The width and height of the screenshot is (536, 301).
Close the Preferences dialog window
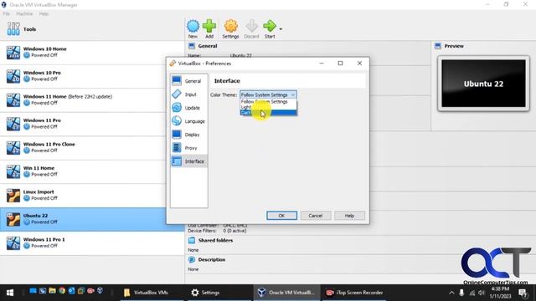(x=359, y=64)
